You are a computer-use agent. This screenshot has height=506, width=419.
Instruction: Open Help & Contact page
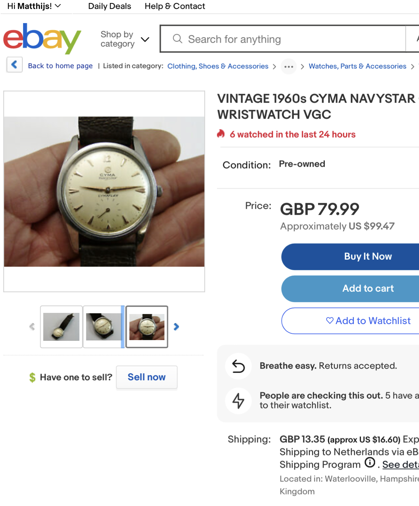[175, 6]
